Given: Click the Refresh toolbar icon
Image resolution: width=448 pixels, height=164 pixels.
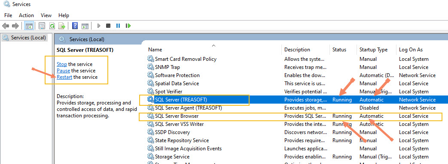Looking at the screenshot, I should point(52,26).
